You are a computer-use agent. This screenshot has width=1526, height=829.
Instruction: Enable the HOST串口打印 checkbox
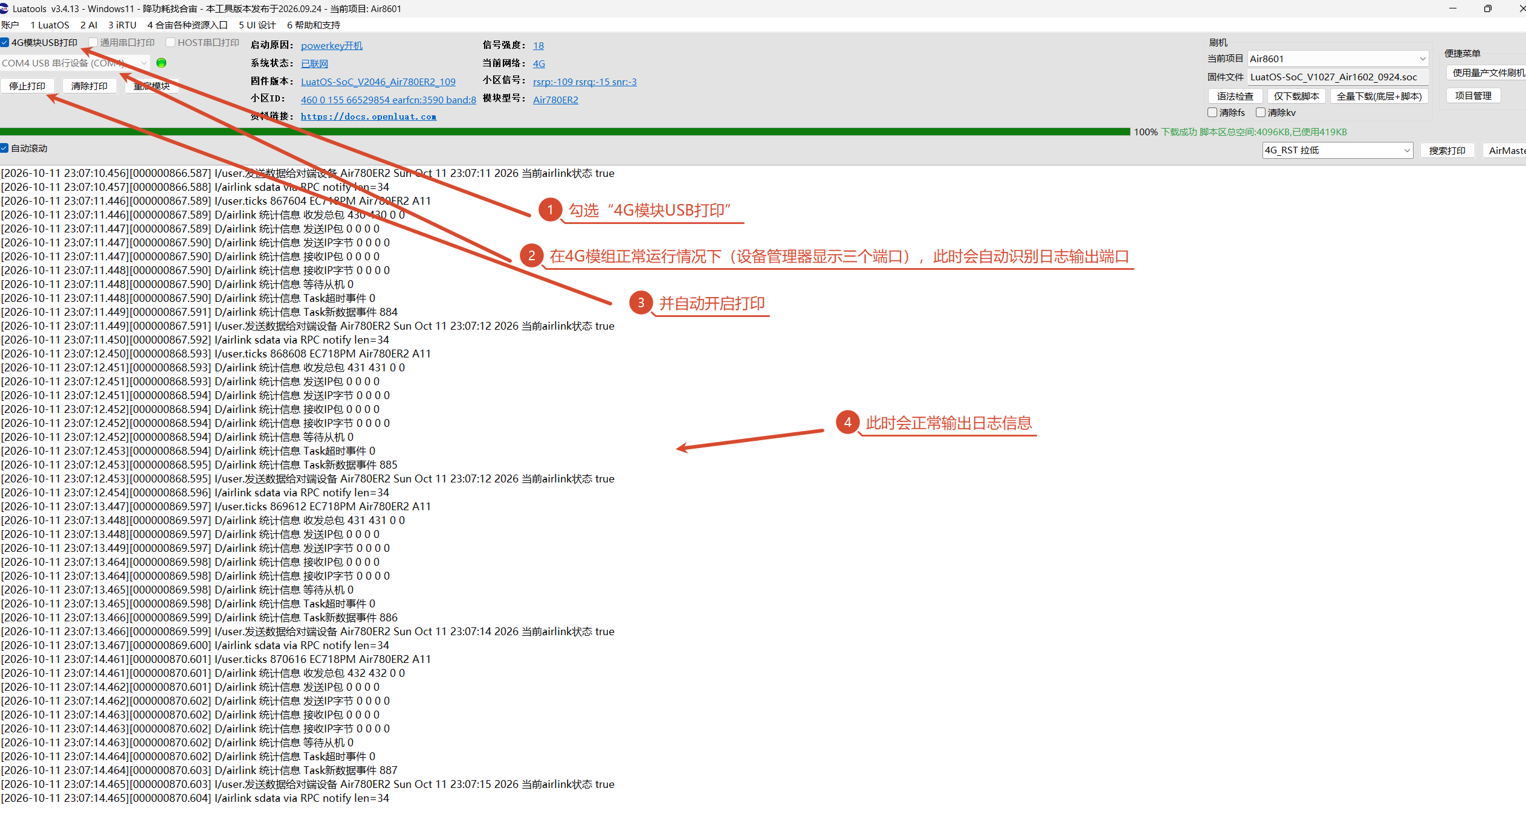pos(170,42)
